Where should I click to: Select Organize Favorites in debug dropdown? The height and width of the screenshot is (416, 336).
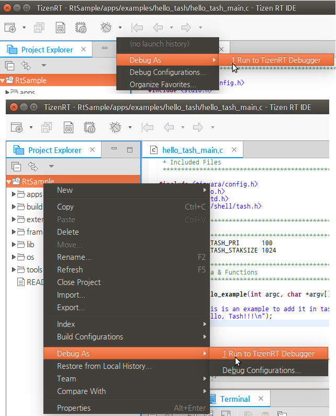(x=163, y=84)
